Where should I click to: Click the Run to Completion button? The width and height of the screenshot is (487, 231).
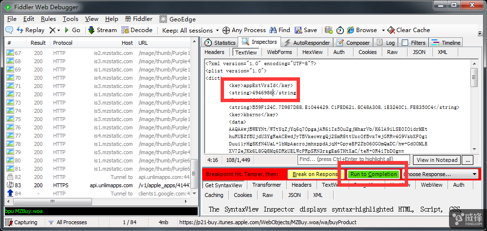(374, 174)
